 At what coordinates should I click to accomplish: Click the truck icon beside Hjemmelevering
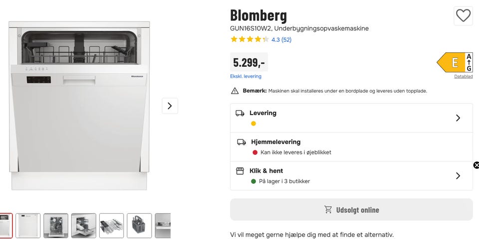click(x=241, y=142)
